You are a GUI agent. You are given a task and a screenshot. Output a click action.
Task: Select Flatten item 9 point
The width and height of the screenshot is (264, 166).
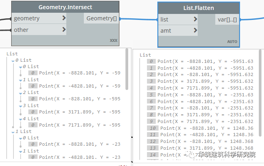click(x=205, y=121)
